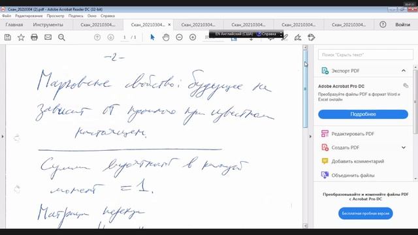The width and height of the screenshot is (418, 235).
Task: Collapse the Экспорт PDF section
Action: [404, 70]
